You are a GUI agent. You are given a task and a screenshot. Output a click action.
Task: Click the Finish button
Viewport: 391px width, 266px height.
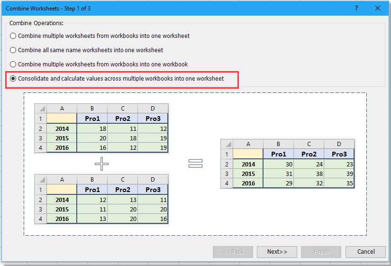click(x=321, y=252)
